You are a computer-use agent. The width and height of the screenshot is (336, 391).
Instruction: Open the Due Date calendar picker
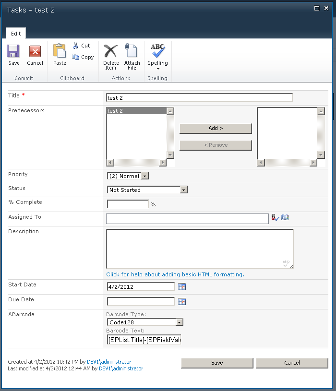[182, 302]
